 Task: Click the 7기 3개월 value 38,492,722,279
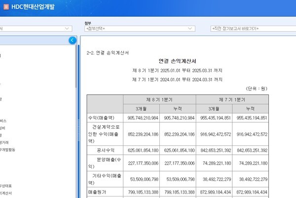217,179
